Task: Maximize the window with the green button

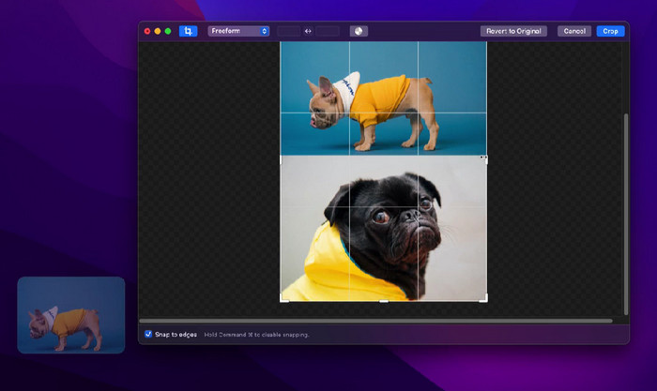Action: tap(168, 31)
